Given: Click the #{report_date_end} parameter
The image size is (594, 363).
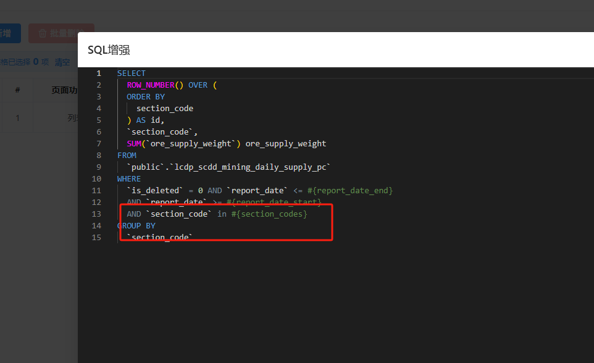Looking at the screenshot, I should pos(349,191).
